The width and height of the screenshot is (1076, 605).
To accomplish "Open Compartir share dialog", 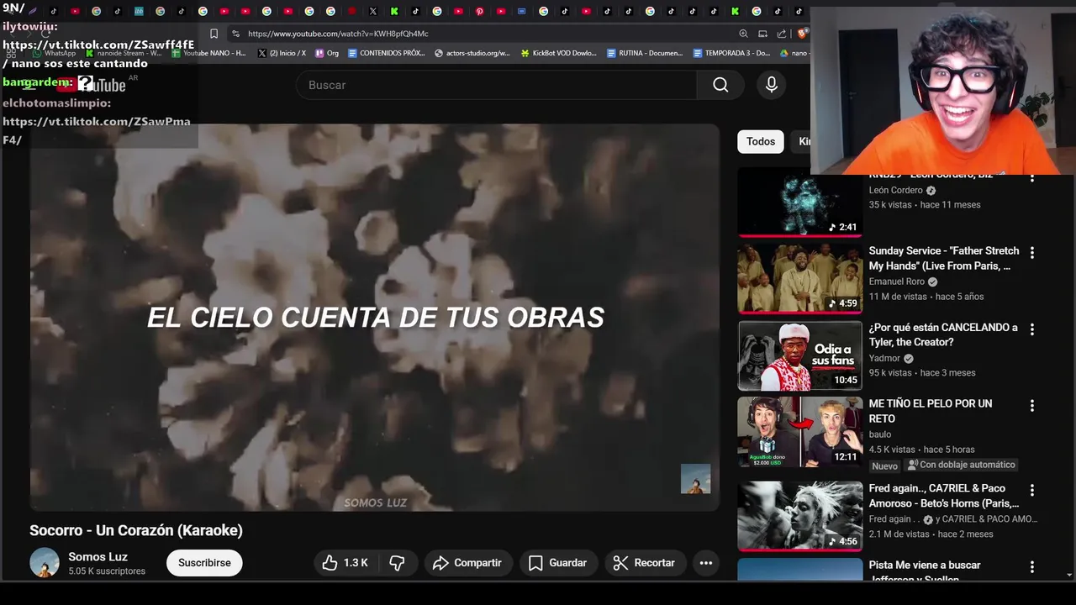I will click(467, 563).
